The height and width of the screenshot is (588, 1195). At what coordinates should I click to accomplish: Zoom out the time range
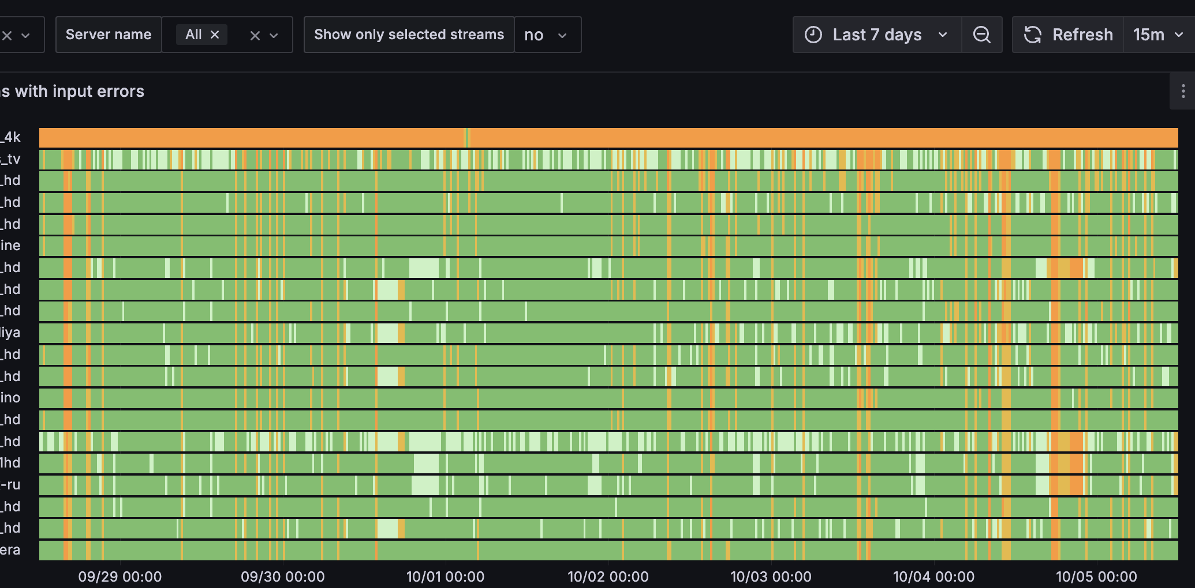coord(981,35)
